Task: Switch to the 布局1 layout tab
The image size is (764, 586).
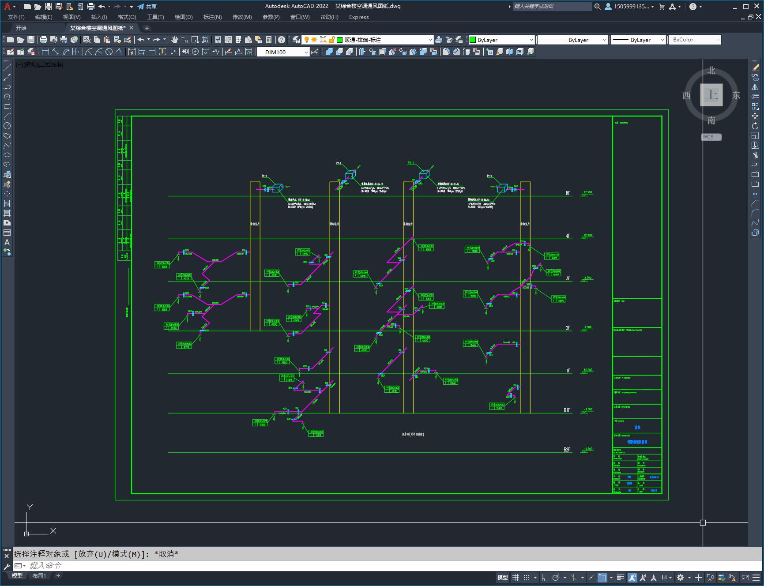Action: 39,575
